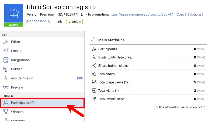Click the blue gift box promotion icon

tap(14, 13)
